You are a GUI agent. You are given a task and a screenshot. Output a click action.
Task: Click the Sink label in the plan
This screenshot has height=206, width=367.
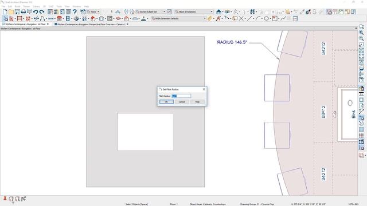pyautogui.click(x=353, y=114)
